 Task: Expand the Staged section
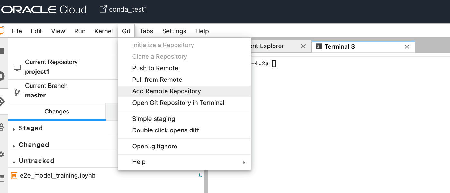pos(31,128)
